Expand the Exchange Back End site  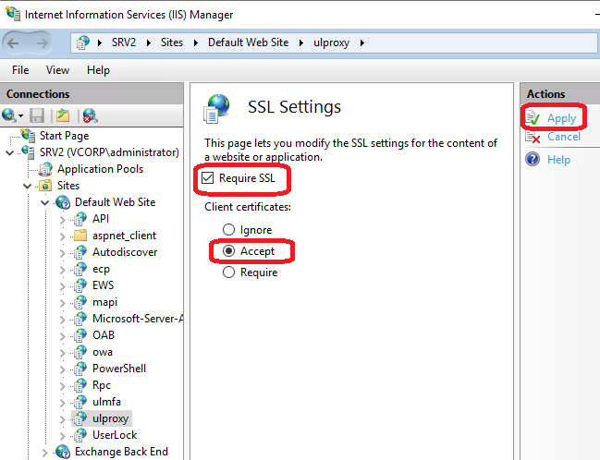(x=44, y=452)
